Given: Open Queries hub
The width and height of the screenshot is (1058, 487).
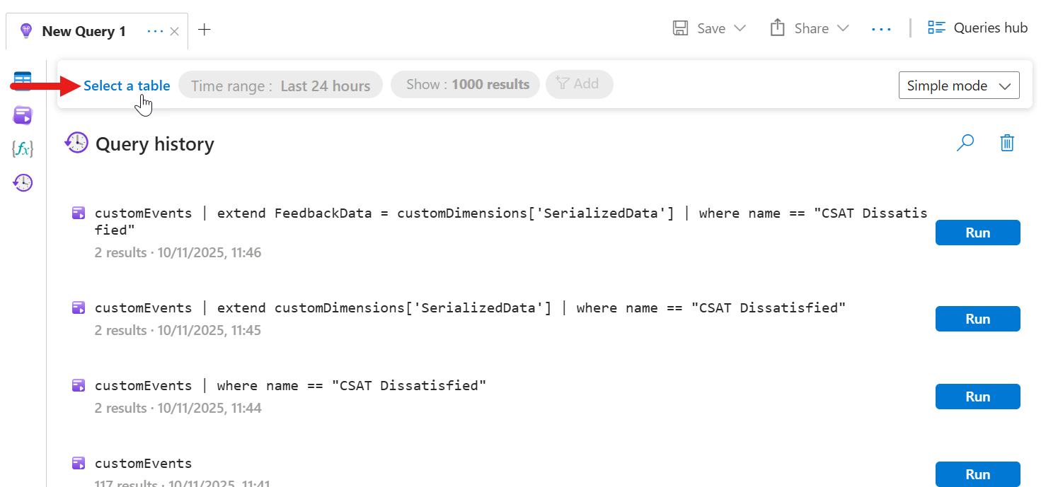Looking at the screenshot, I should (x=977, y=28).
